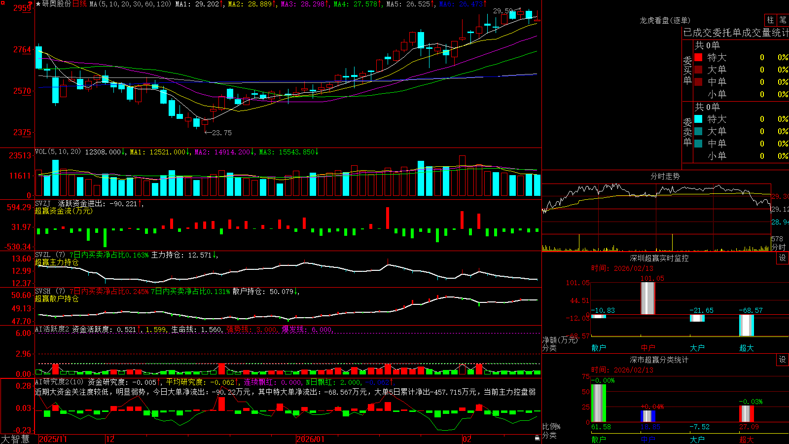Click the 12 month label on the time axis

pos(110,439)
